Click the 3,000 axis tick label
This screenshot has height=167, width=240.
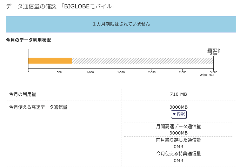(x=213, y=72)
